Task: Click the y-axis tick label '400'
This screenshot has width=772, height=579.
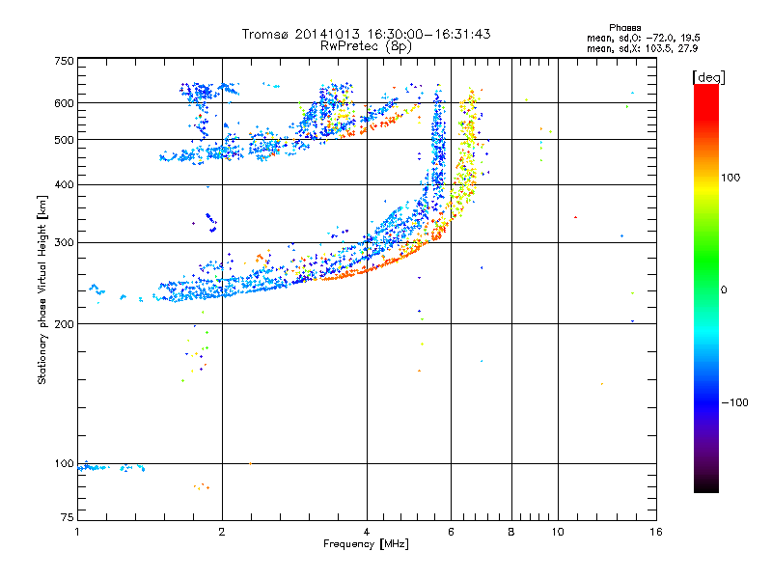Action: click(x=64, y=184)
